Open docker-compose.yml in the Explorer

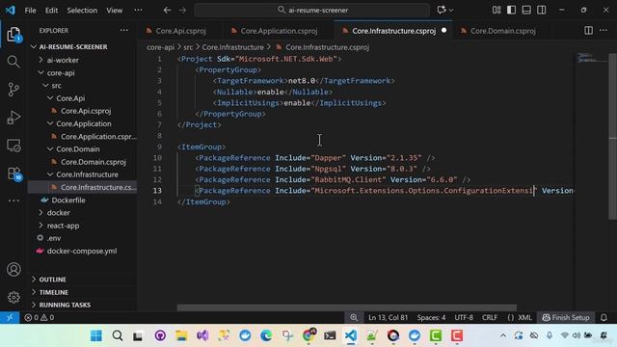[x=82, y=251]
